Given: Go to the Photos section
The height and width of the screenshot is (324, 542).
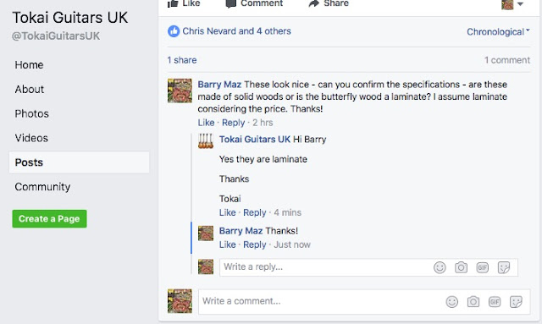Looking at the screenshot, I should (32, 113).
